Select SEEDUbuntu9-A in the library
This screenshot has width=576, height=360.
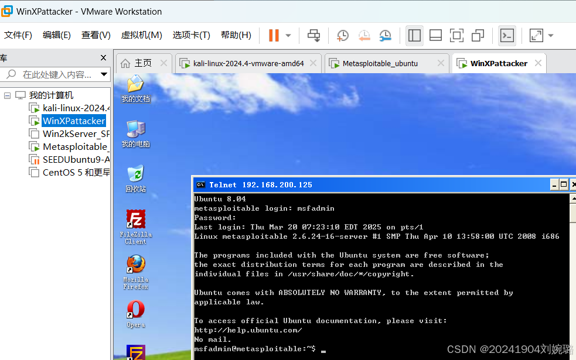[x=76, y=160]
